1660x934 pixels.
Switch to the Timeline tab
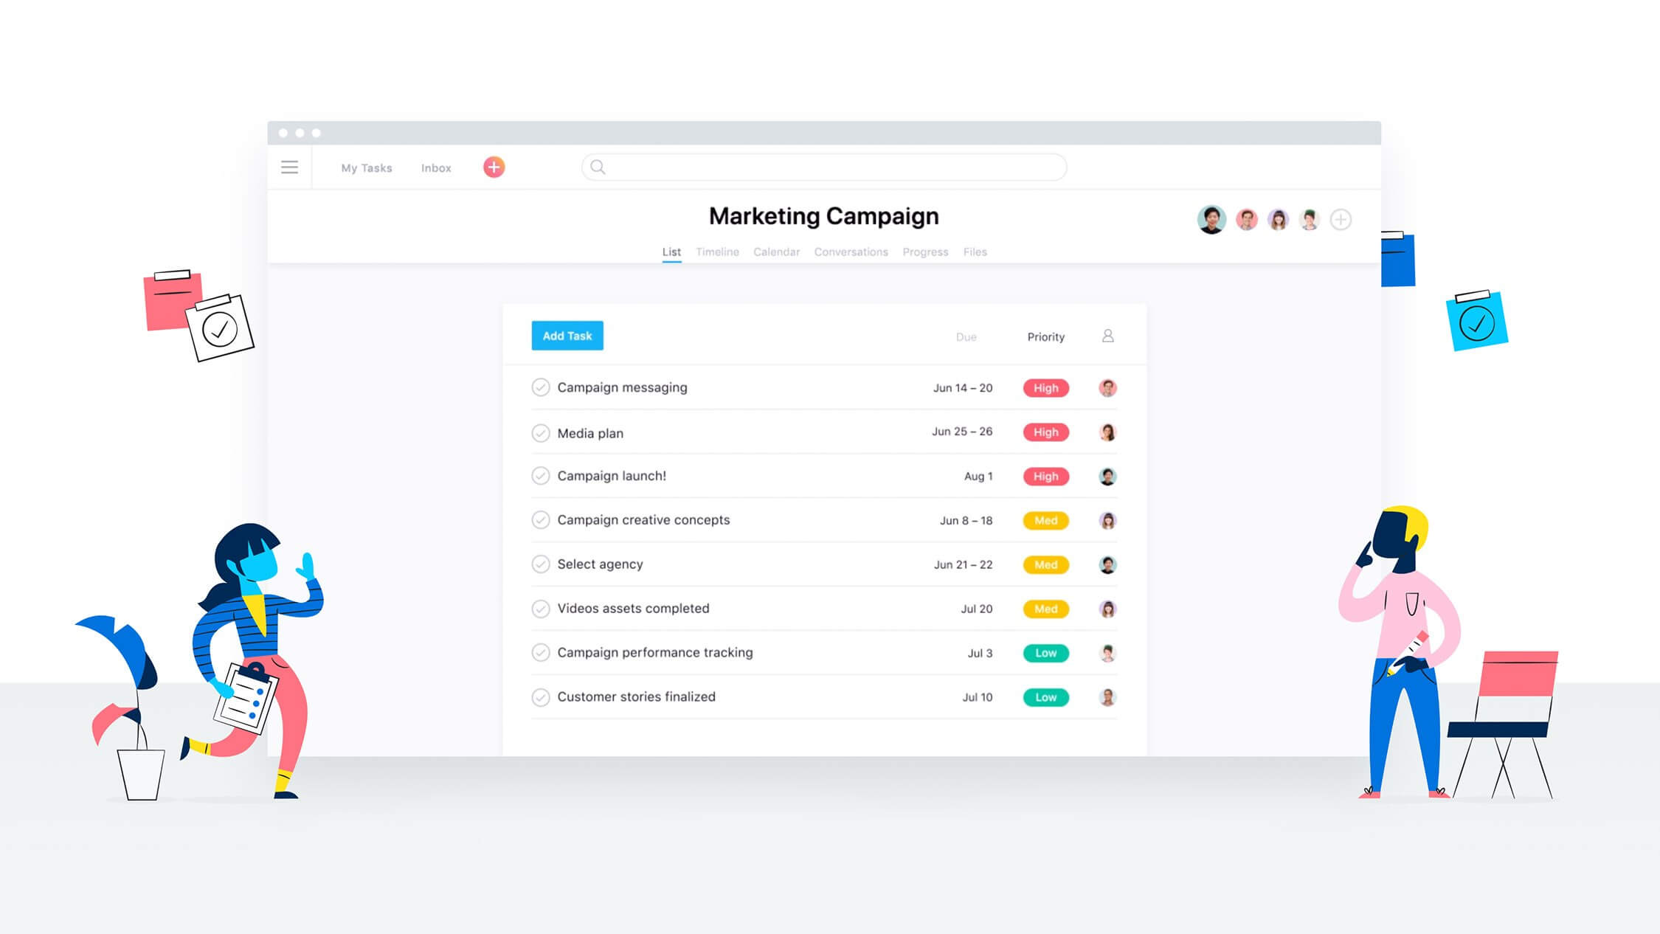click(x=717, y=252)
